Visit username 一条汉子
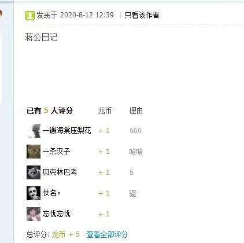The width and height of the screenshot is (244, 243). pos(56,152)
